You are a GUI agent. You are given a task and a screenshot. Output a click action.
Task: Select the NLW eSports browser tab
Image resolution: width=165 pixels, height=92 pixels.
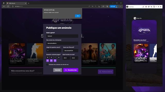(16, 3)
